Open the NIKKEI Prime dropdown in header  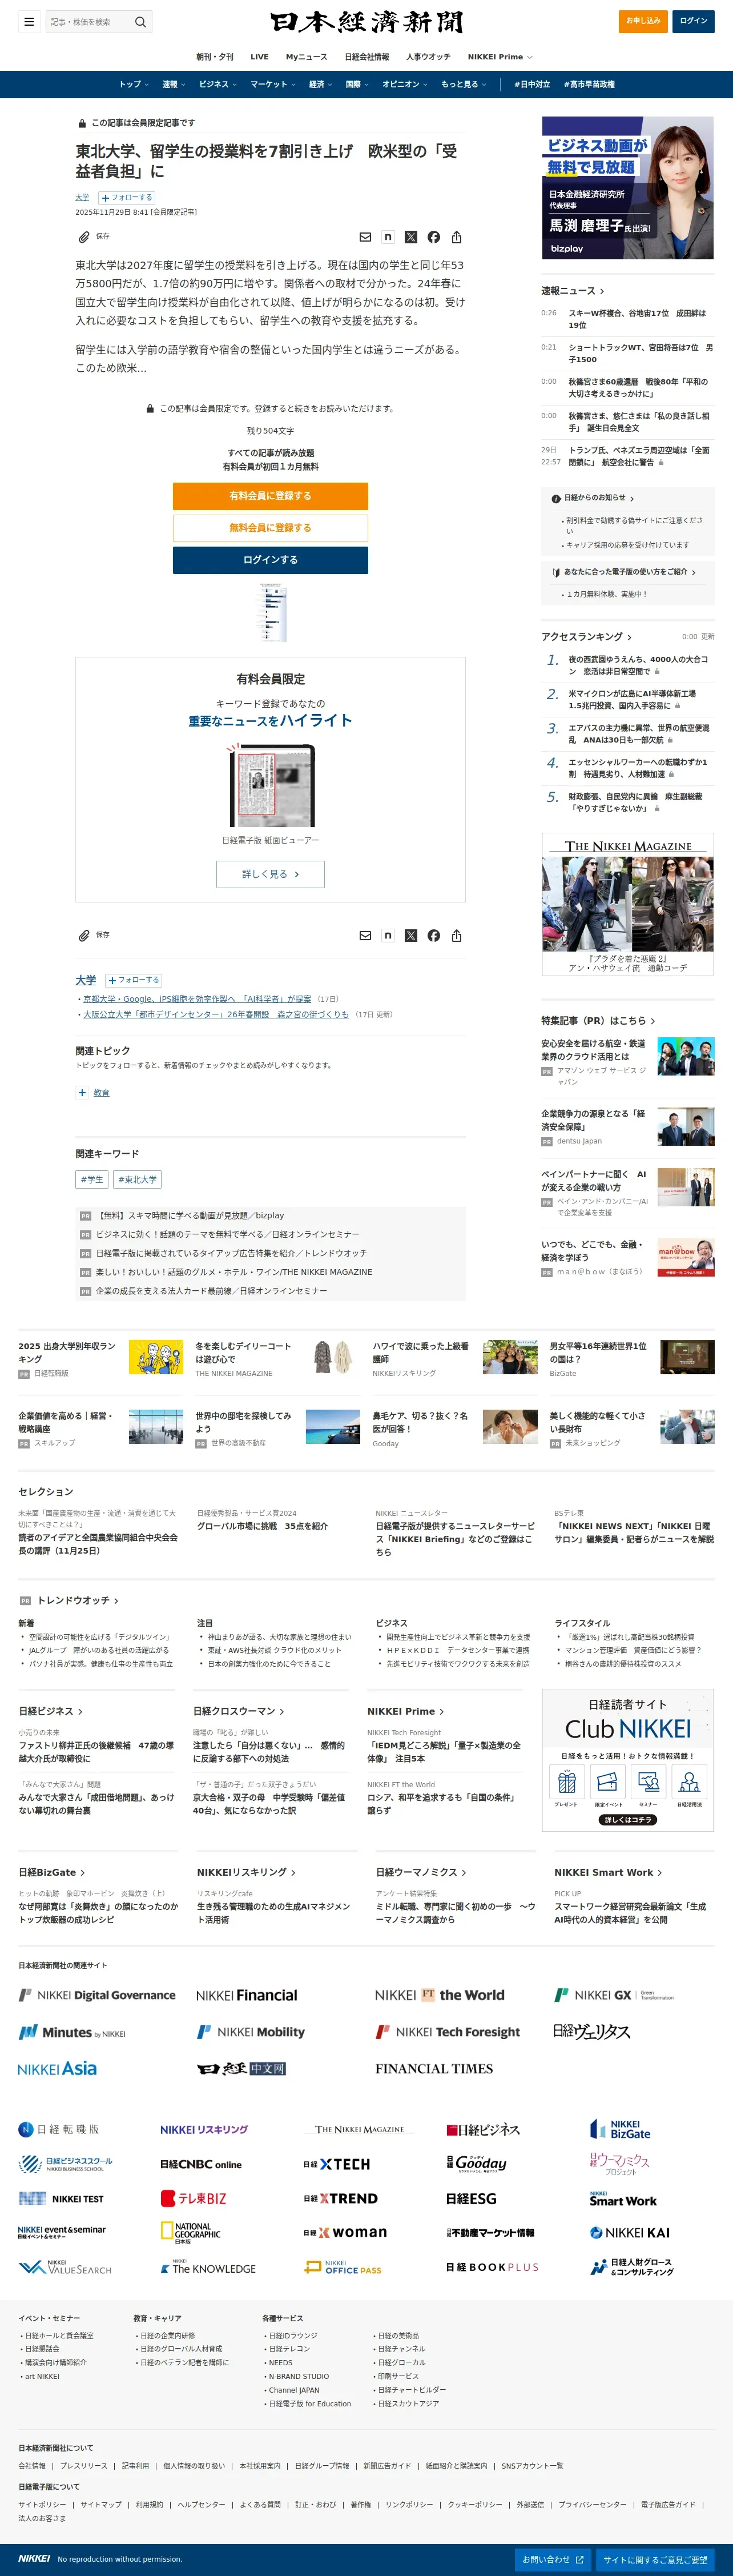(x=499, y=57)
